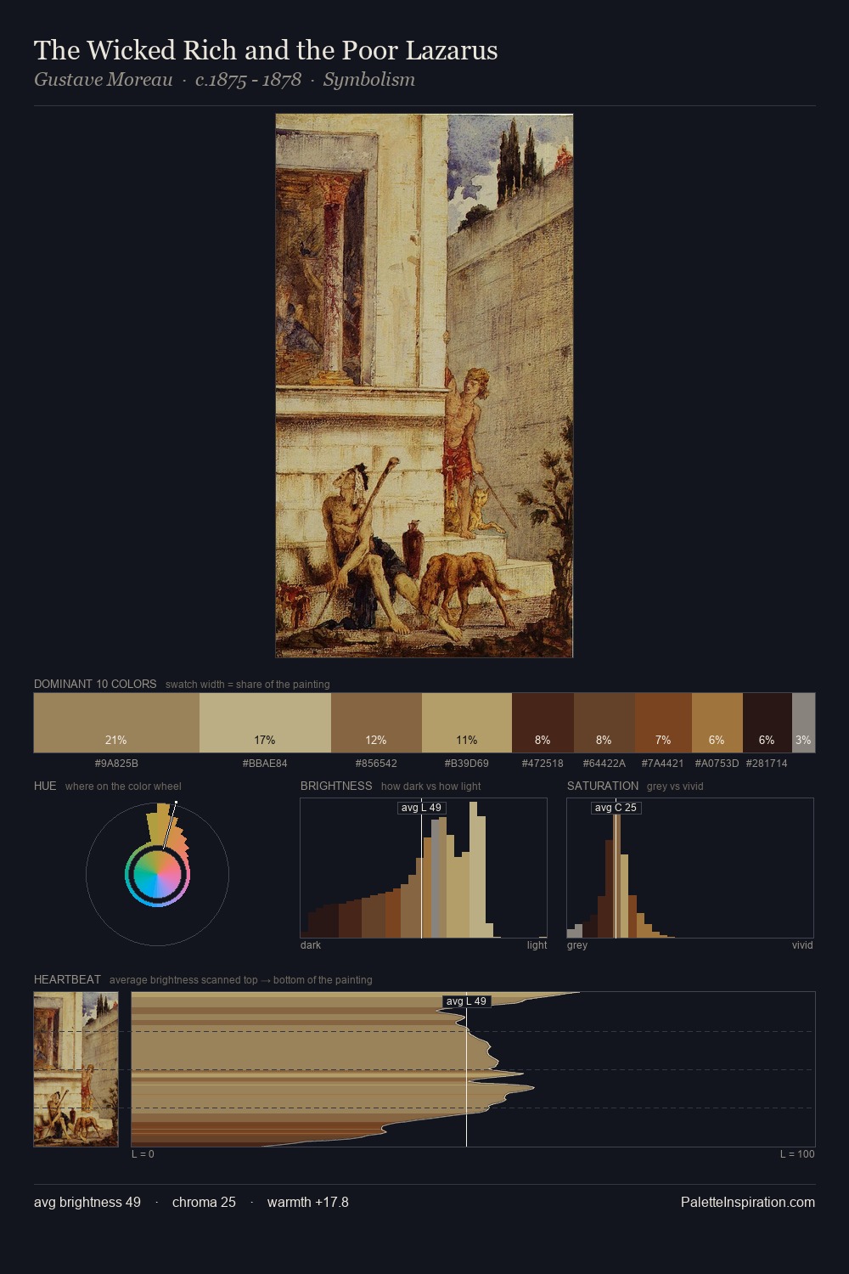Viewport: 849px width, 1274px height.
Task: Click the main painting image of Lazarus
Action: [424, 386]
